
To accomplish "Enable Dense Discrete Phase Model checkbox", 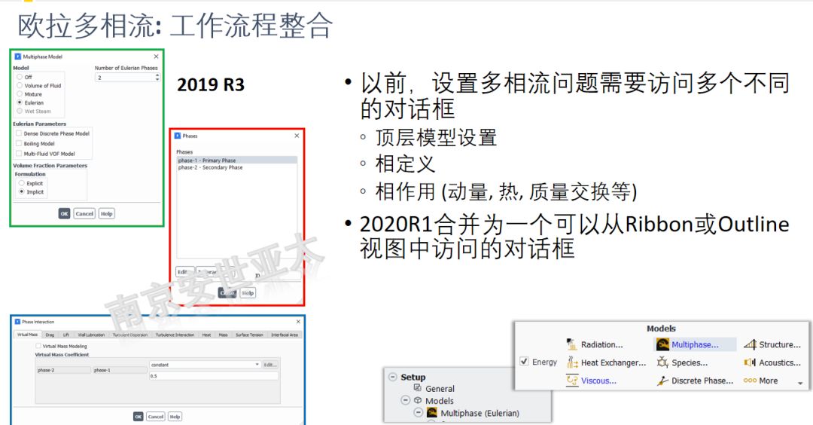I will click(19, 133).
